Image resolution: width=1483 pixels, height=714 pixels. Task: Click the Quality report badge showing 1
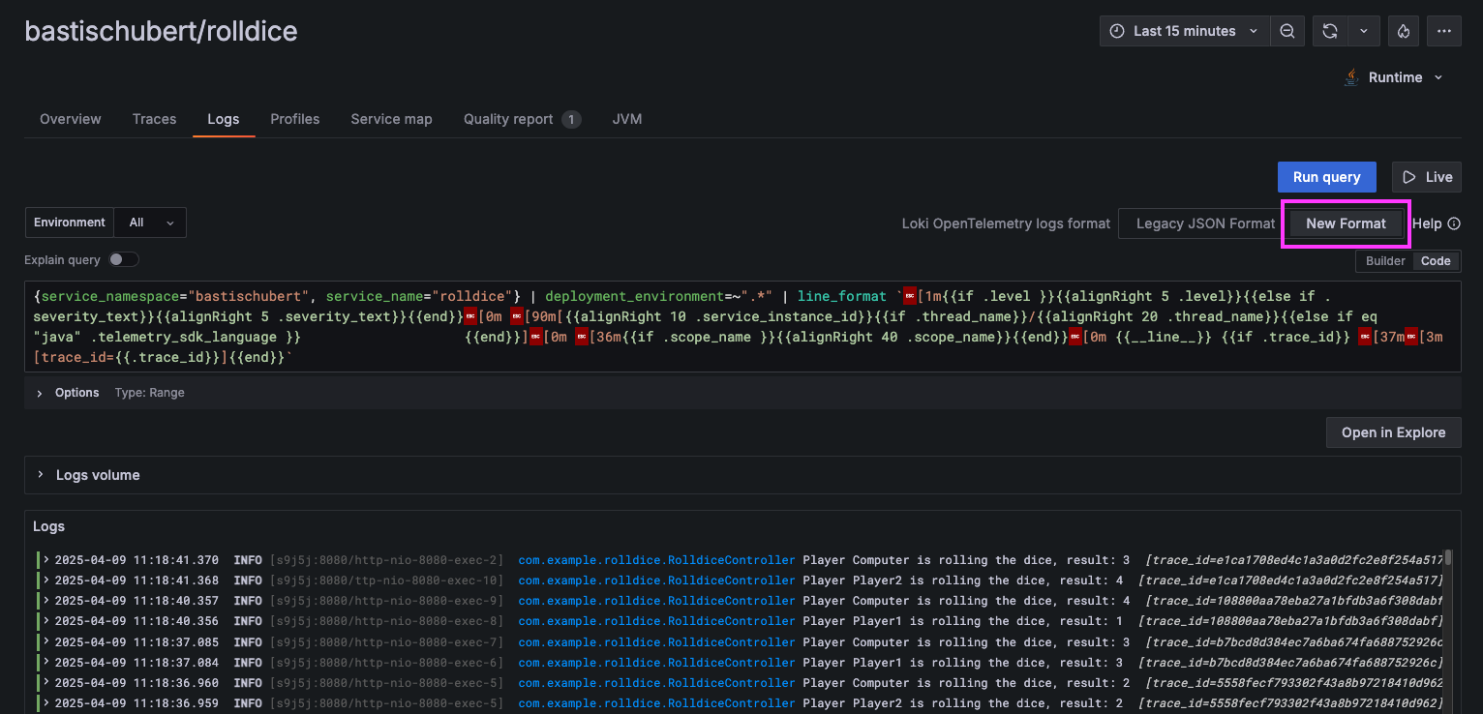(x=571, y=120)
